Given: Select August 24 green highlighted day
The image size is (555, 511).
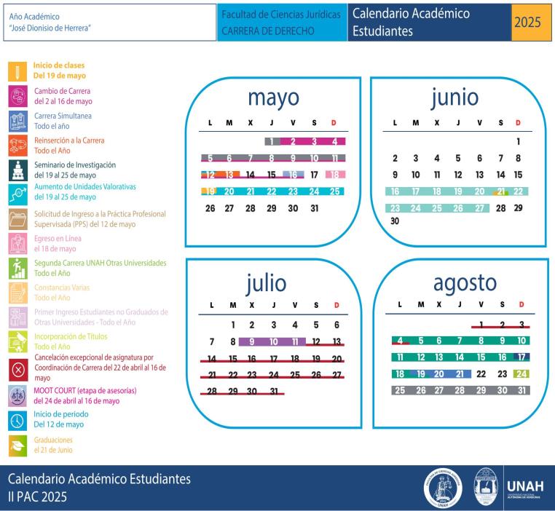Looking at the screenshot, I should pos(521,374).
